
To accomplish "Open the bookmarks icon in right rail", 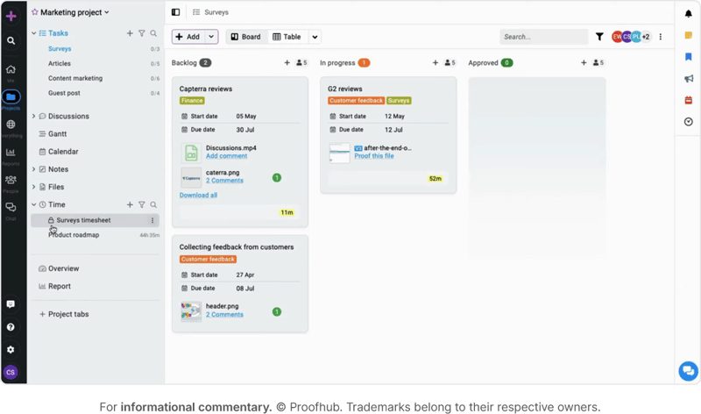I will pos(689,56).
